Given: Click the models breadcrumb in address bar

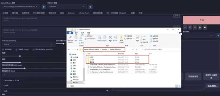Looking at the screenshot, I should tap(104, 49).
